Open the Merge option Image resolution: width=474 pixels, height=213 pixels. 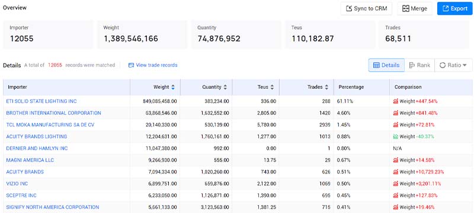pyautogui.click(x=414, y=8)
